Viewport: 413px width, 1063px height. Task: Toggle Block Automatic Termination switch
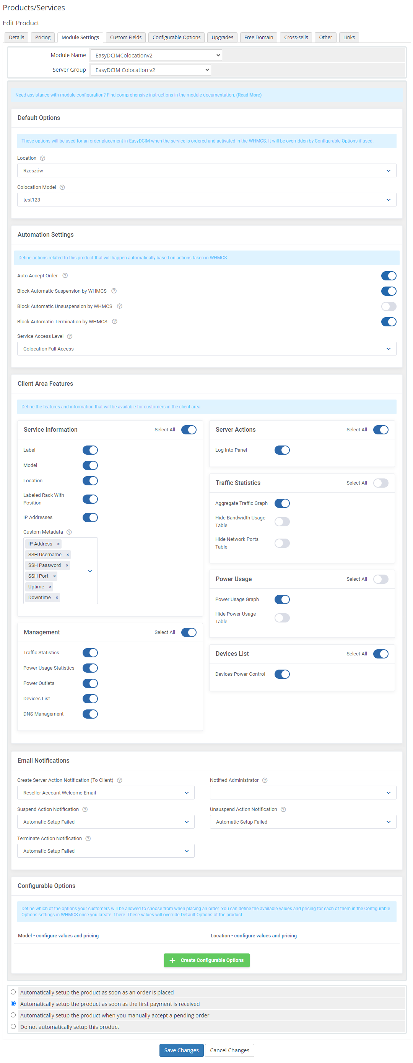[388, 321]
